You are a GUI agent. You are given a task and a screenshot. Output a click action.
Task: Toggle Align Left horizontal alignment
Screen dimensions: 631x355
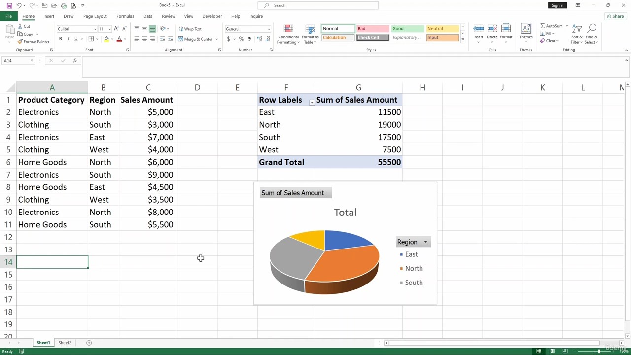coord(137,39)
